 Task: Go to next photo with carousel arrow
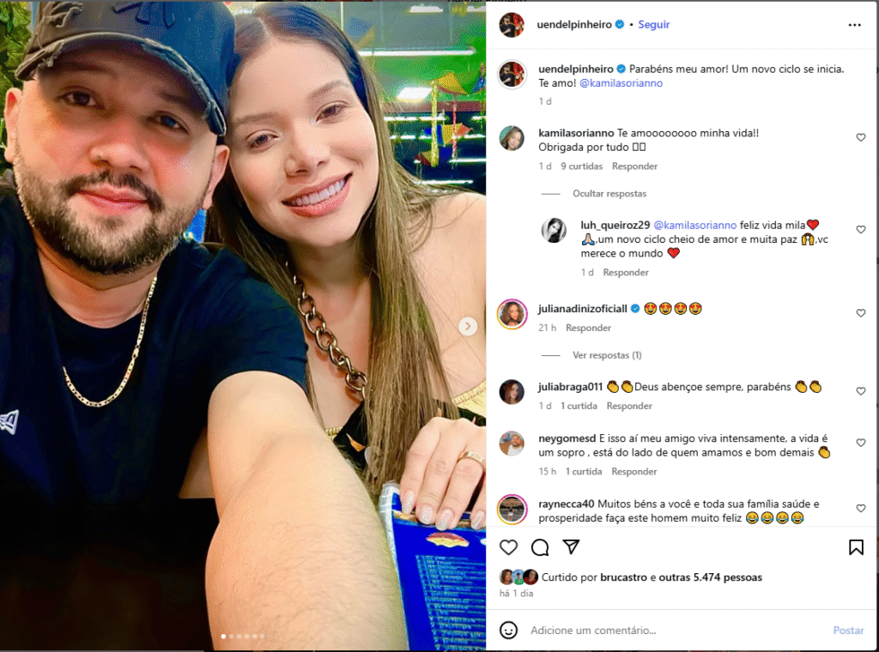point(468,326)
